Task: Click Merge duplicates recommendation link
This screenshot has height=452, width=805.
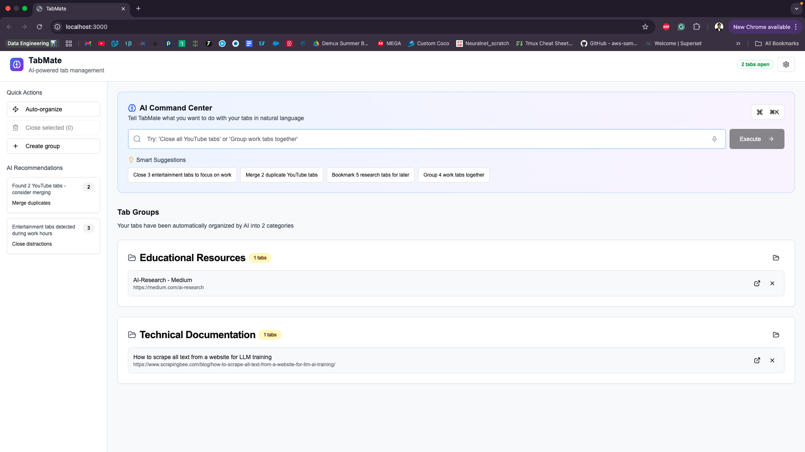Action: click(x=31, y=203)
